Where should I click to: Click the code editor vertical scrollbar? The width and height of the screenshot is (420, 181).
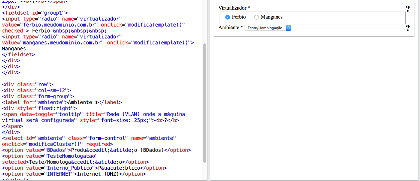tap(205, 103)
